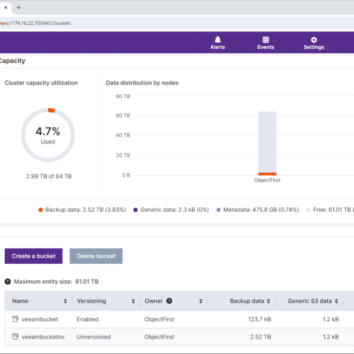
Task: Click the Create a bucket button
Action: click(x=33, y=256)
